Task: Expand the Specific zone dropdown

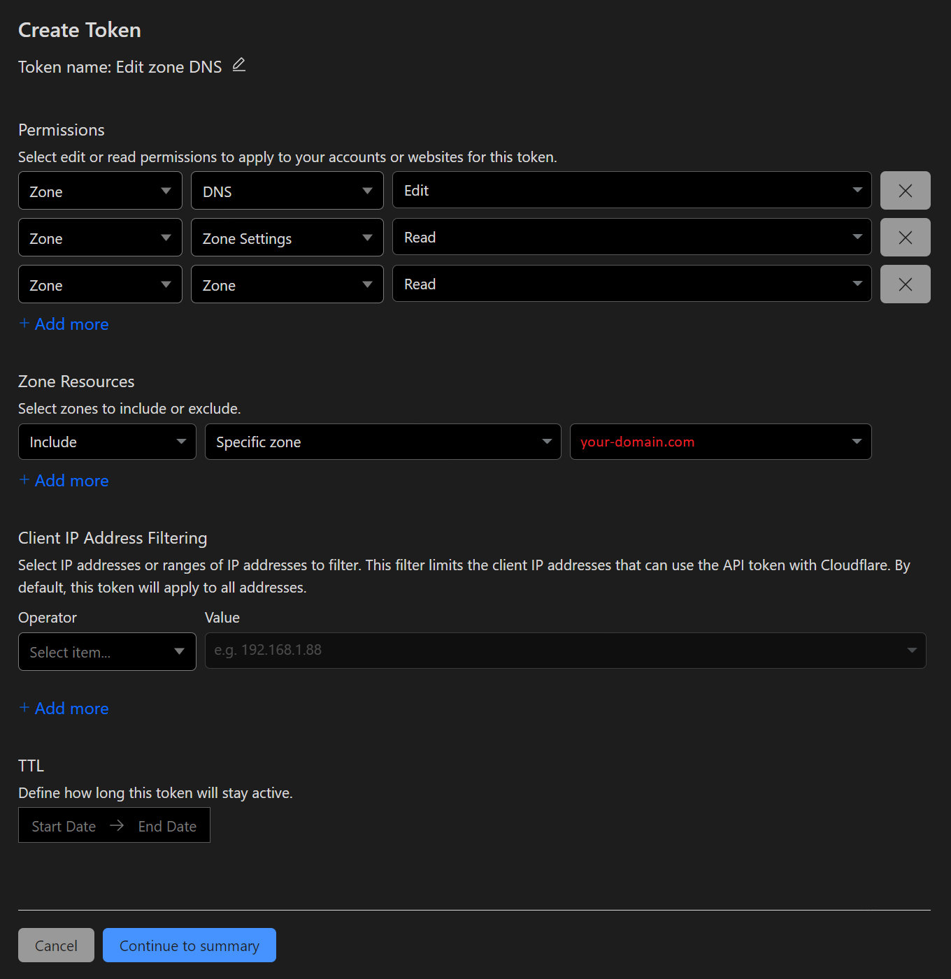Action: [382, 442]
